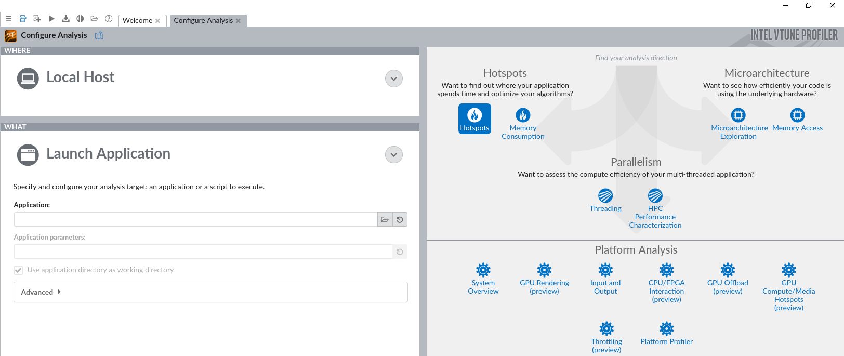The height and width of the screenshot is (356, 844).
Task: Click the Start analysis play icon
Action: coord(51,19)
